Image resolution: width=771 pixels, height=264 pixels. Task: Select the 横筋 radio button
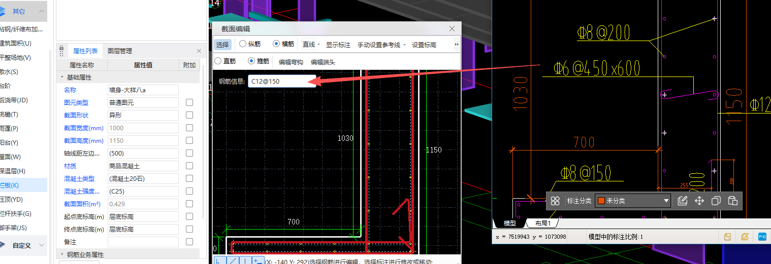click(x=276, y=44)
